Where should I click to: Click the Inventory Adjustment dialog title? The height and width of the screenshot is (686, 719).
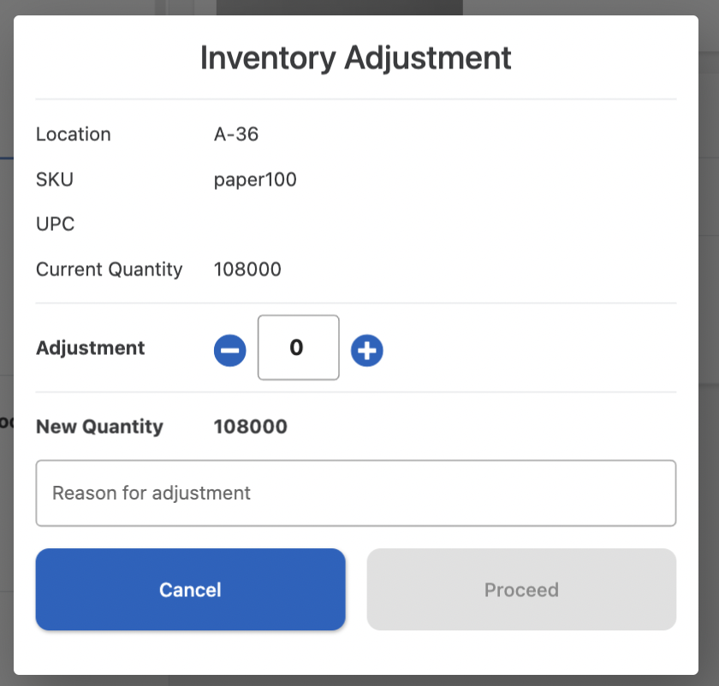[355, 57]
